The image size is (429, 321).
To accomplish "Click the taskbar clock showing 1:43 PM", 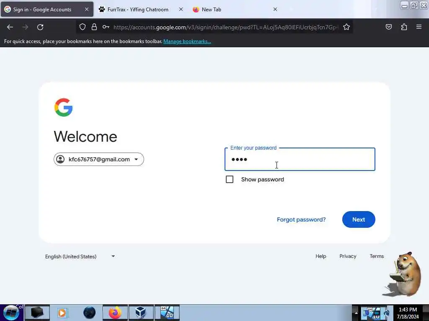I will (408, 313).
